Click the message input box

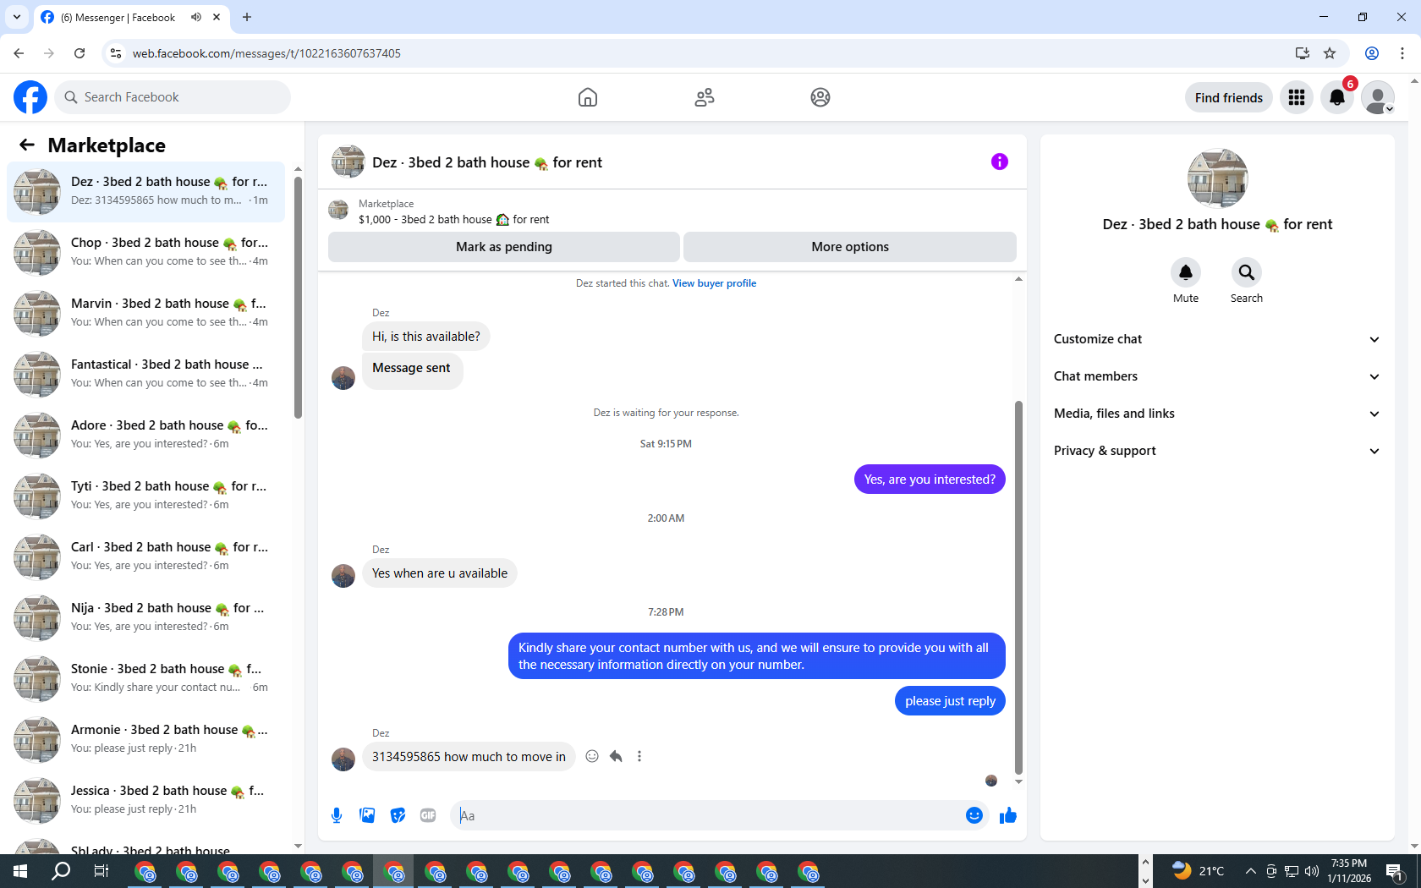[709, 815]
